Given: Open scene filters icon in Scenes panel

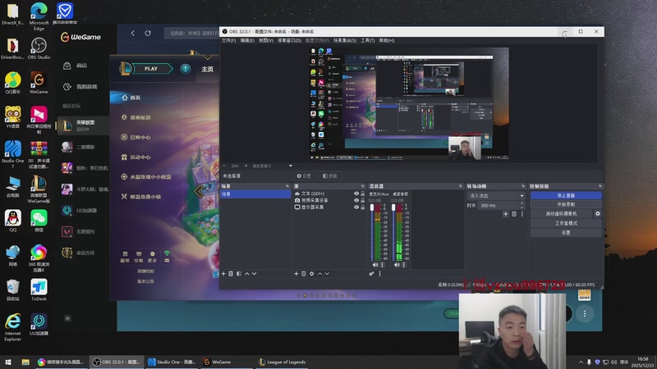Looking at the screenshot, I should (x=239, y=274).
